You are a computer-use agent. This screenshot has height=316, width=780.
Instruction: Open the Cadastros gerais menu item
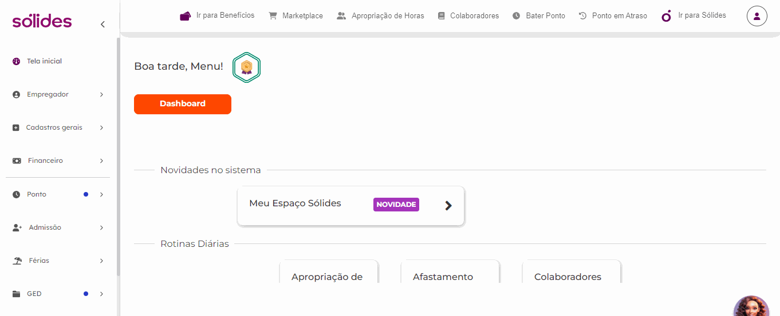(x=54, y=127)
